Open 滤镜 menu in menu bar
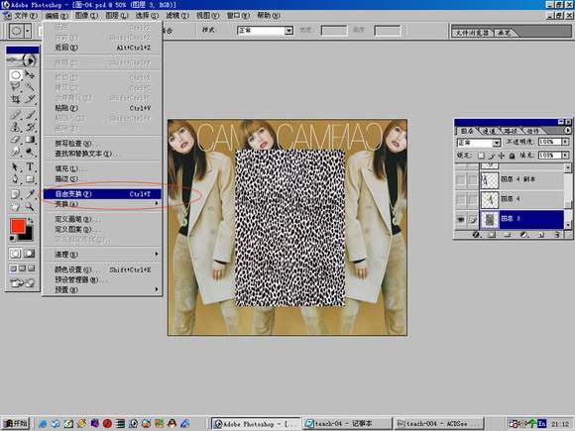 pyautogui.click(x=177, y=16)
